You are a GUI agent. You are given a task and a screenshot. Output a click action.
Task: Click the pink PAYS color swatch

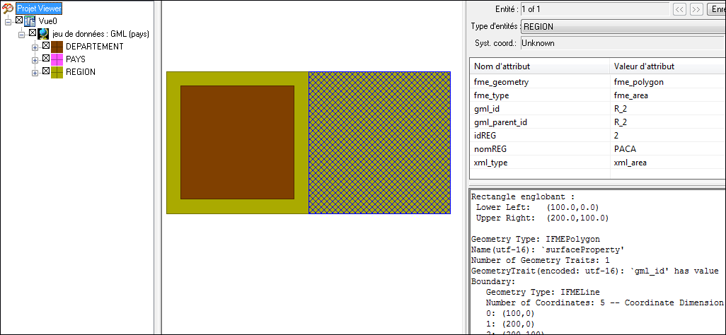[x=57, y=59]
